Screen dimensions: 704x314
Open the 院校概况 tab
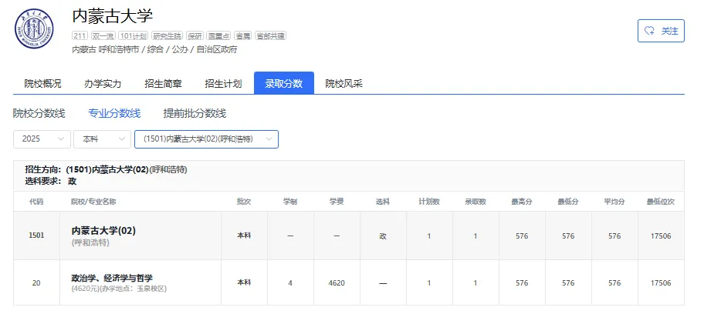[42, 83]
